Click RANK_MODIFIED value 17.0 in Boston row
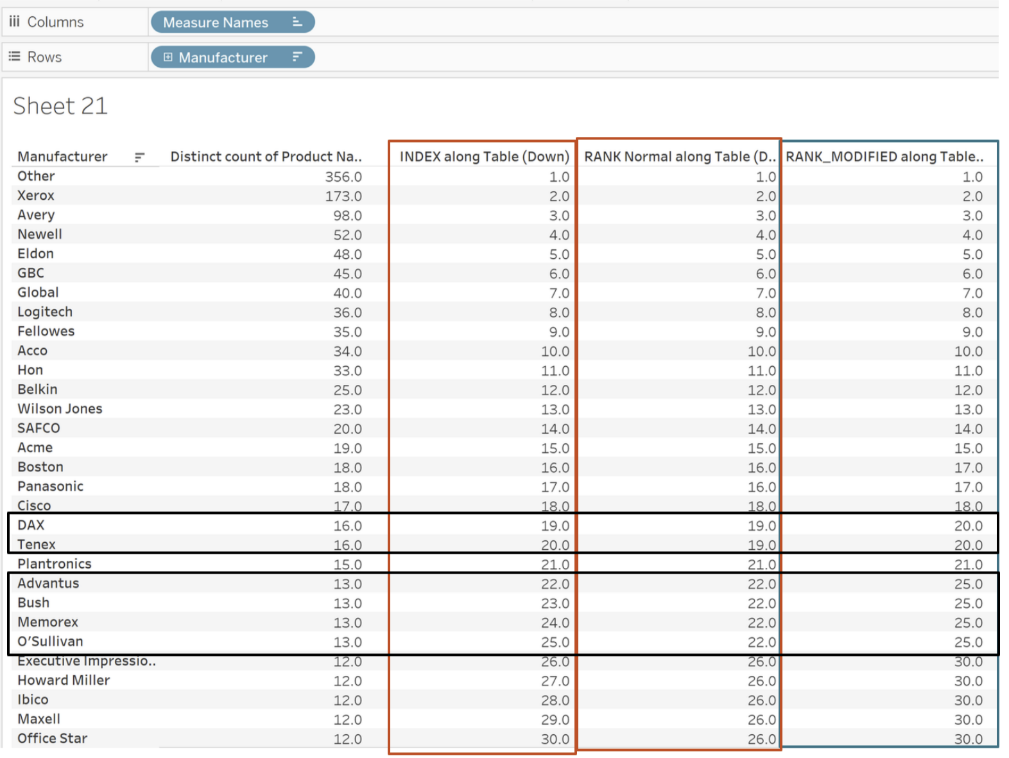1009x758 pixels. [969, 468]
